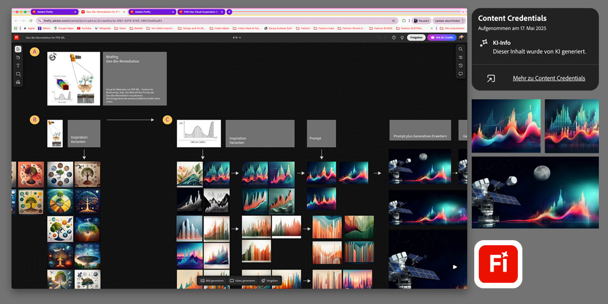The image size is (608, 304).
Task: Click the Freigeben share button
Action: pyautogui.click(x=416, y=37)
